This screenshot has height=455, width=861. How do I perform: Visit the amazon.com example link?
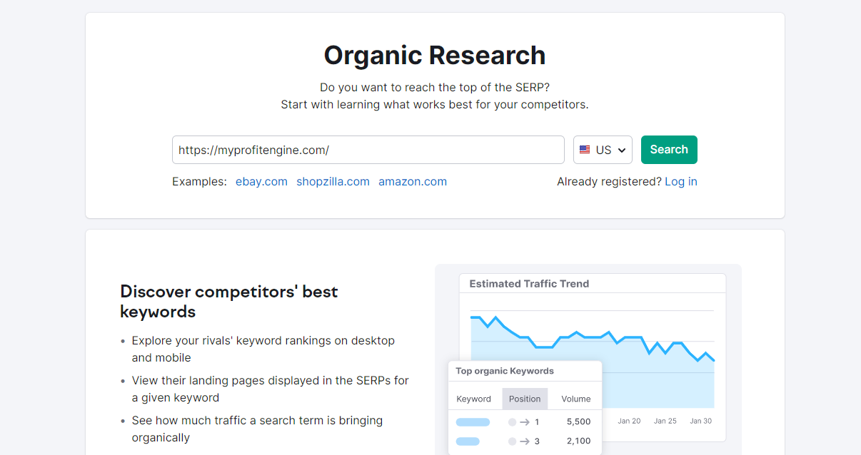tap(413, 181)
